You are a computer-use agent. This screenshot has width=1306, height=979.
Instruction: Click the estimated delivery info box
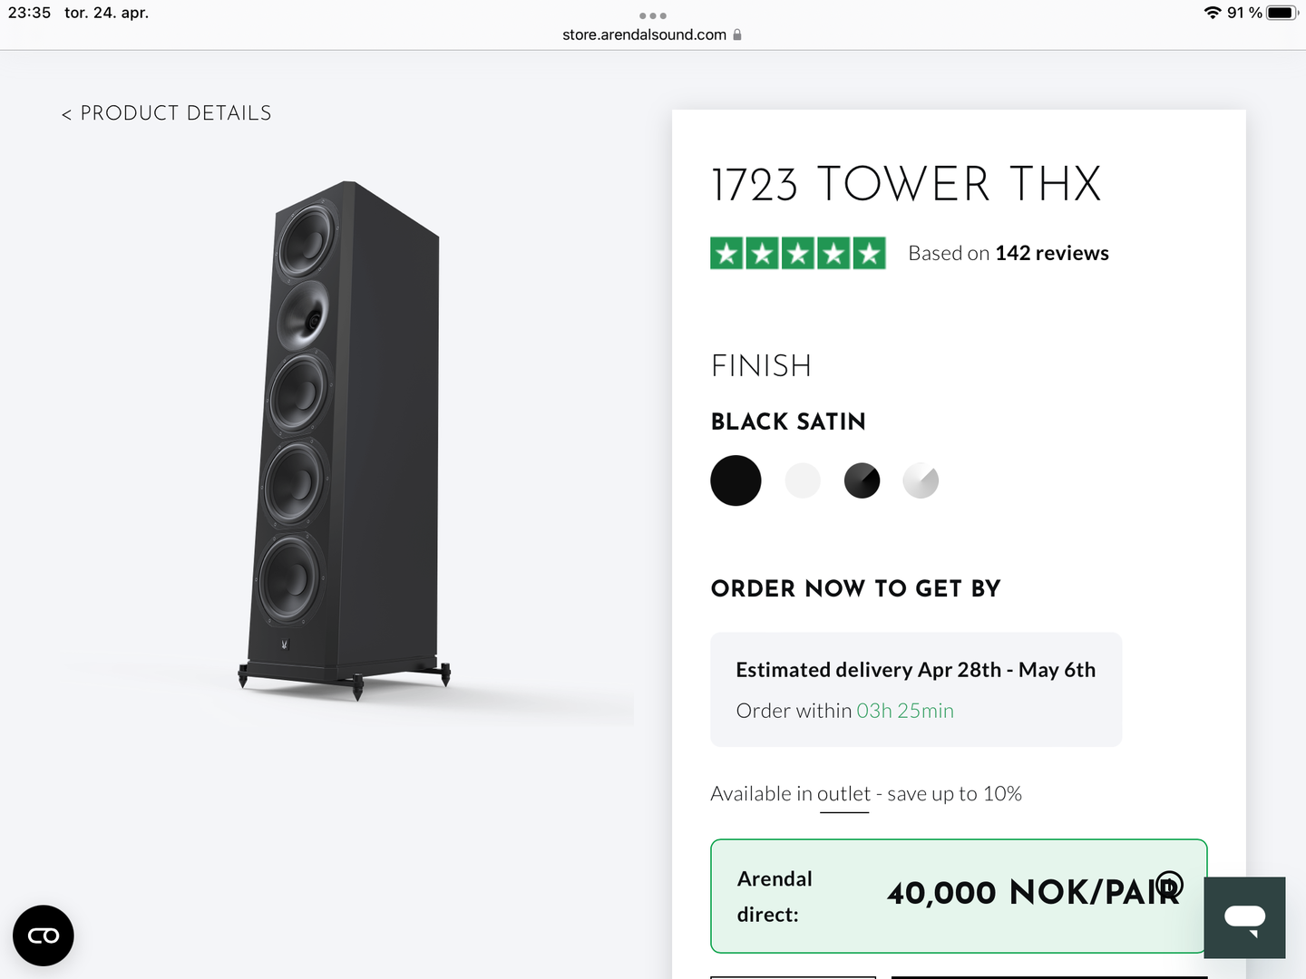916,690
